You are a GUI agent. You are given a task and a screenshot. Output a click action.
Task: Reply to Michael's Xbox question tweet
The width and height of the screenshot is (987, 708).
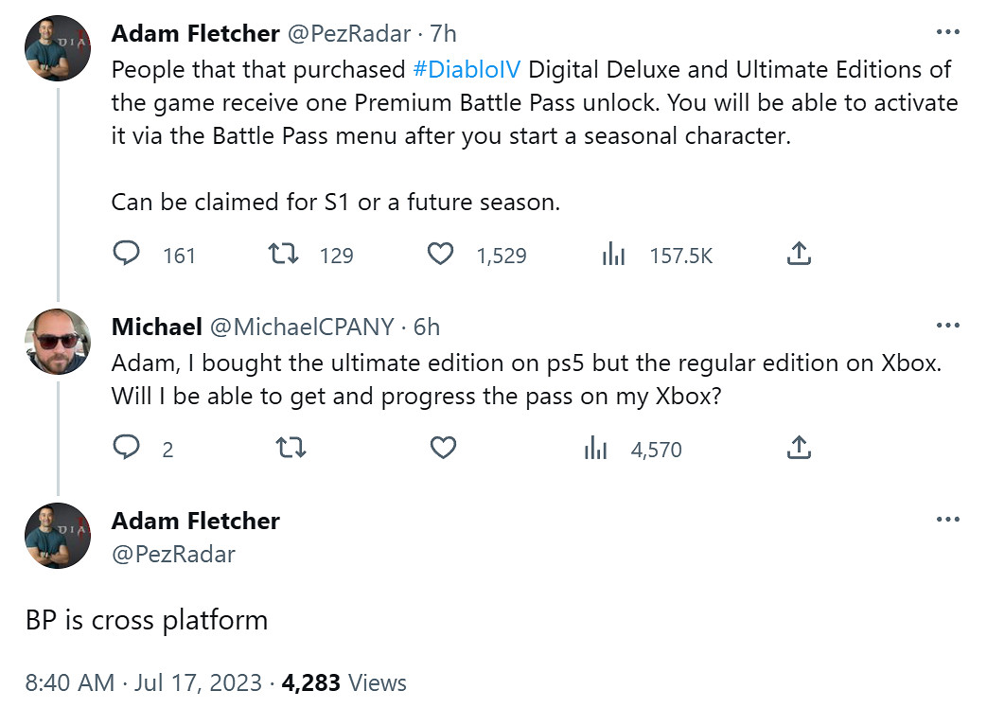(x=127, y=448)
